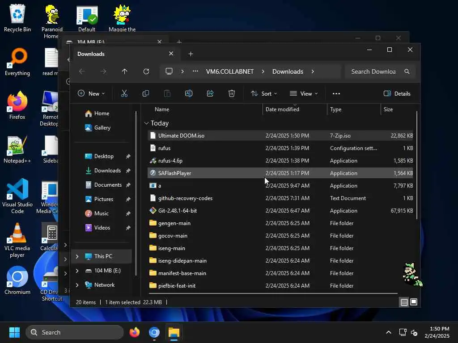This screenshot has height=343, width=458.
Task: Open Firefox desktop shortcut
Action: [17, 105]
